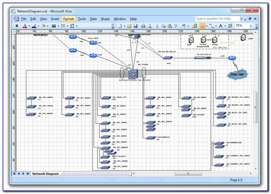Create a new drawing
Image resolution: width=271 pixels, height=194 pixels.
tap(120, 26)
